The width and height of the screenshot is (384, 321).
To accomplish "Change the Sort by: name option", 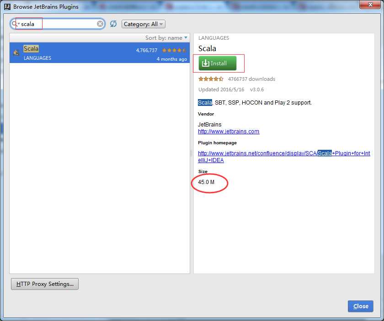I will [x=166, y=38].
